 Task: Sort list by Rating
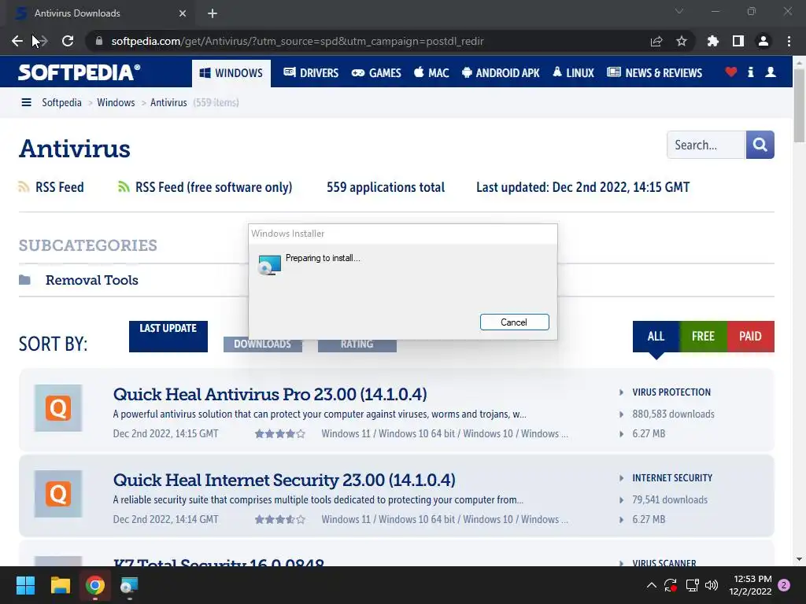coord(357,344)
